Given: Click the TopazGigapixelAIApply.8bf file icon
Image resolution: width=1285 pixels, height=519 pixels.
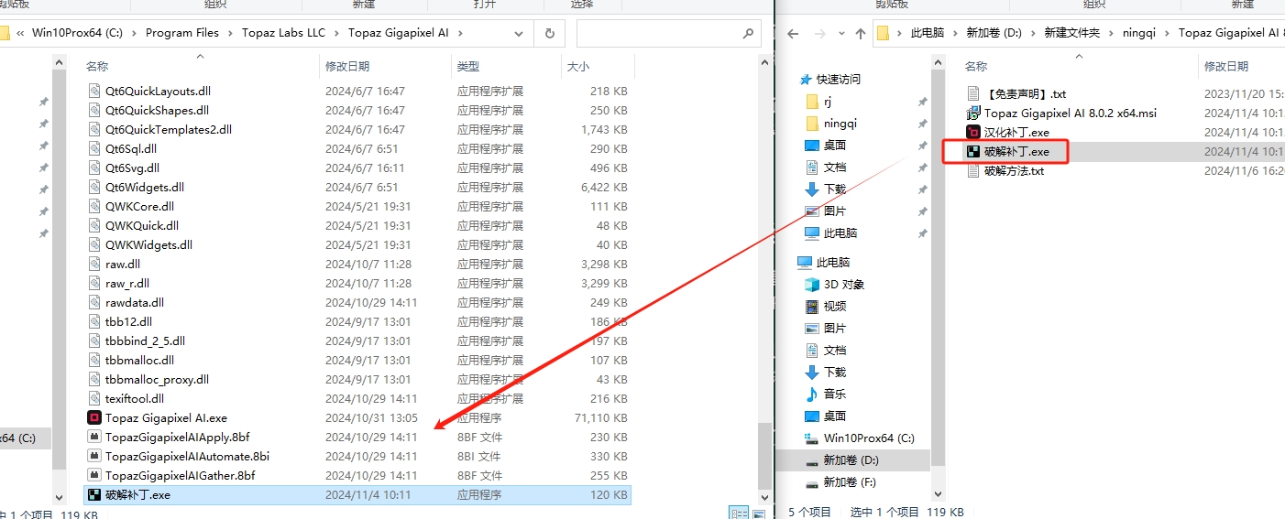Looking at the screenshot, I should [94, 438].
